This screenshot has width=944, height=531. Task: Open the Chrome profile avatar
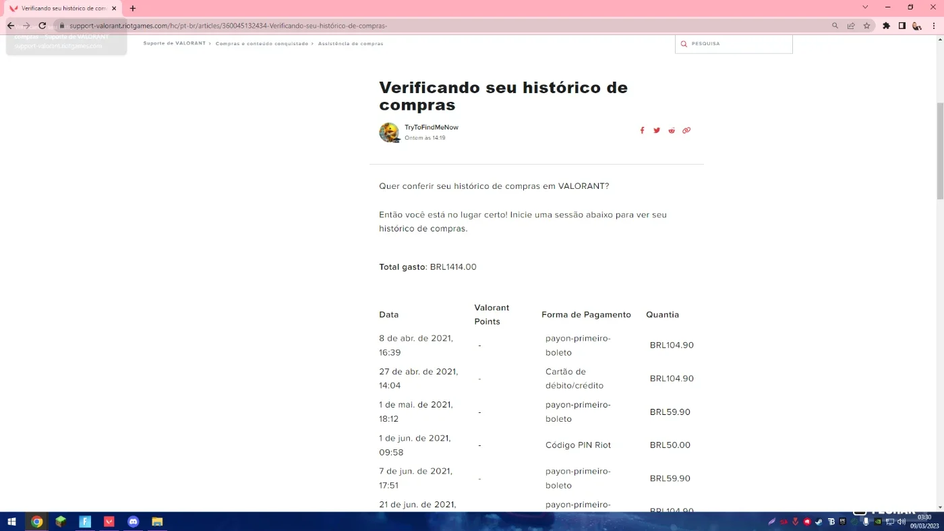pyautogui.click(x=917, y=26)
